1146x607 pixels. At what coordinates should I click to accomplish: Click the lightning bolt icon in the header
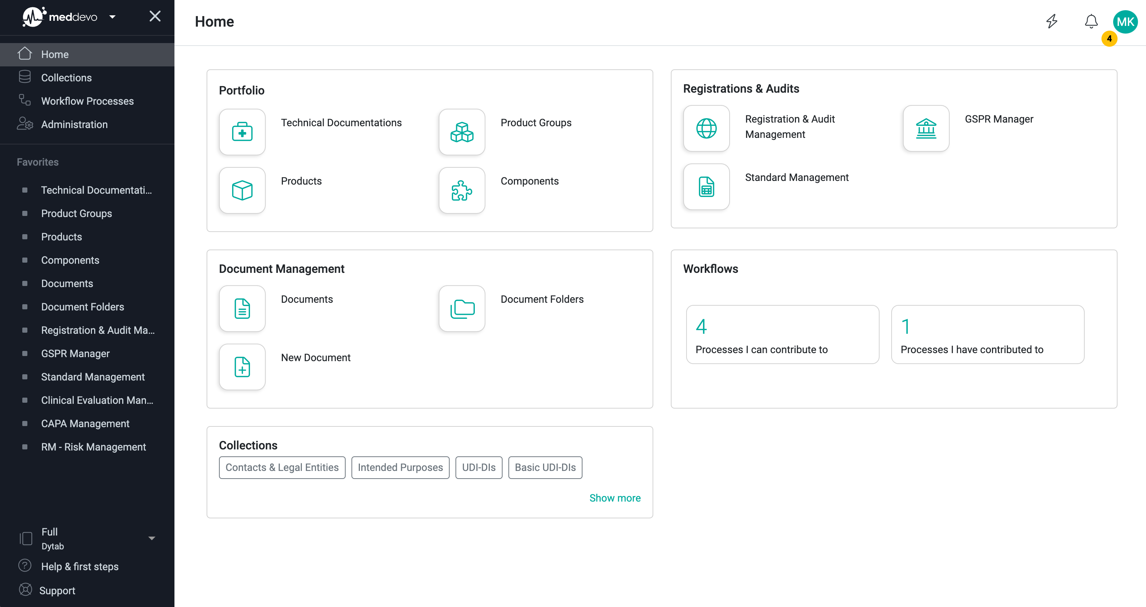1052,21
